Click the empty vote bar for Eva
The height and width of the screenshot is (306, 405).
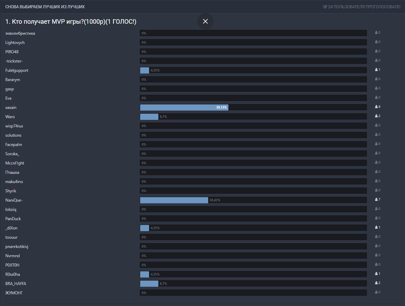click(x=253, y=98)
